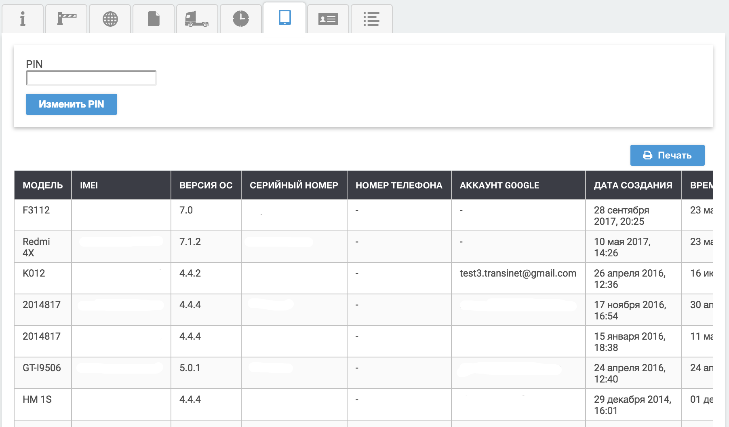Switch to the truck tab icon

pyautogui.click(x=197, y=19)
